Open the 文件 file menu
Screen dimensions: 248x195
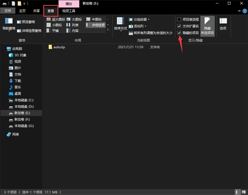click(8, 11)
